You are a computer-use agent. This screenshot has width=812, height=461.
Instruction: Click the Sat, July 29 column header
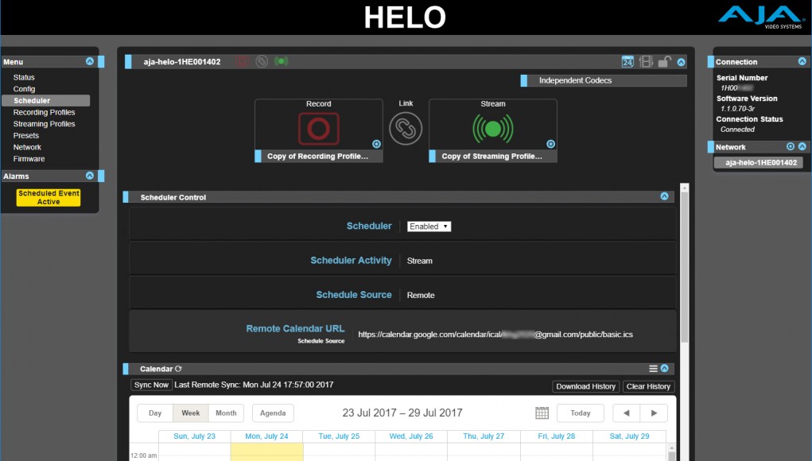(x=629, y=436)
